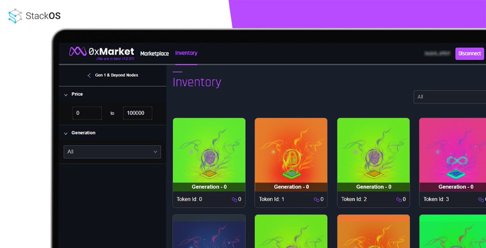Click the back chevron beside Gen 1 & Beyond Nodes
This screenshot has height=248, width=486.
89,75
